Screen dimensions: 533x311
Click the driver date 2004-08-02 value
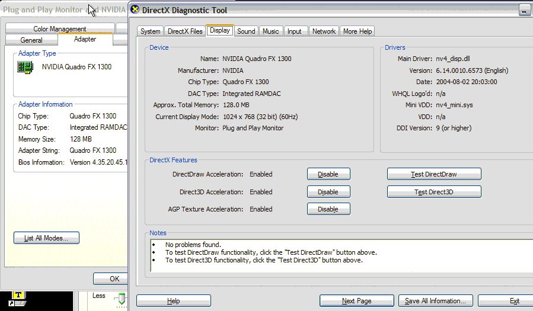[x=467, y=82]
